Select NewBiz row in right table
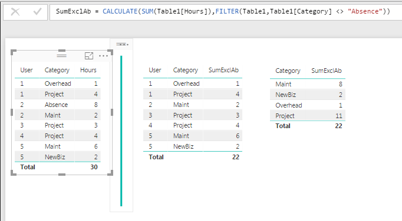Image resolution: width=402 pixels, height=221 pixels. (308, 95)
